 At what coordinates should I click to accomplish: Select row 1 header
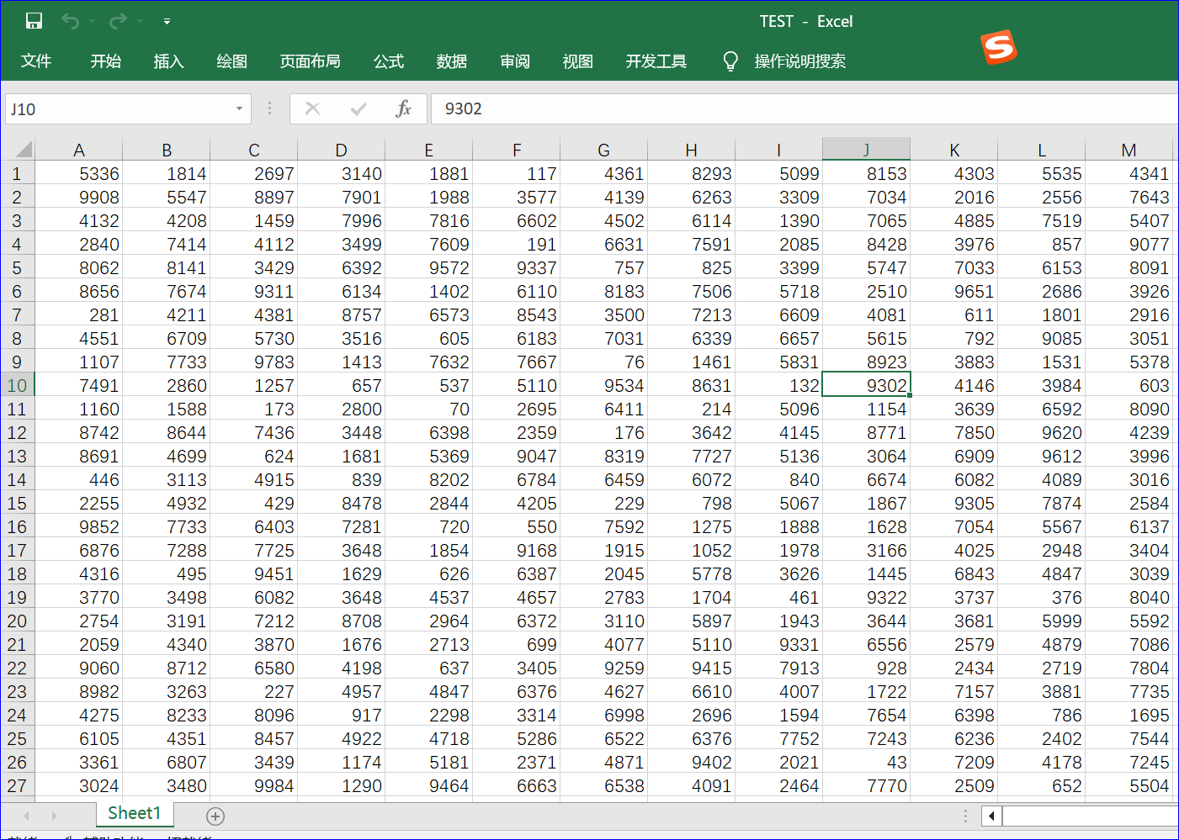pyautogui.click(x=18, y=173)
